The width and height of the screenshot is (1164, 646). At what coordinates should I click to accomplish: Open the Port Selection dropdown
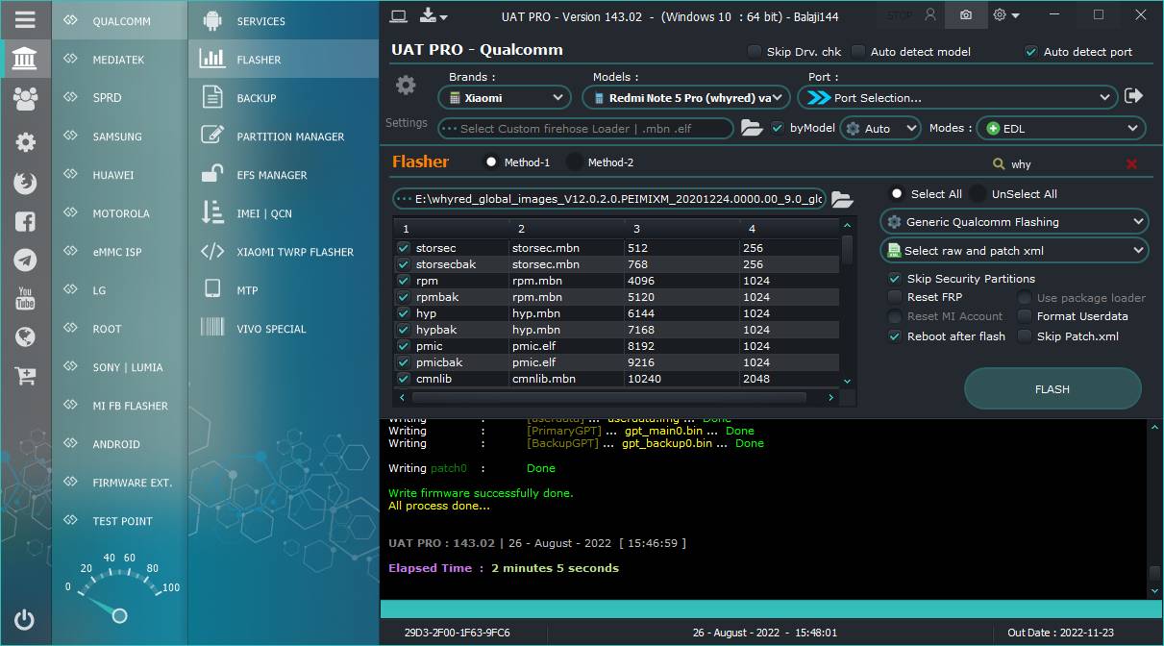pyautogui.click(x=957, y=97)
